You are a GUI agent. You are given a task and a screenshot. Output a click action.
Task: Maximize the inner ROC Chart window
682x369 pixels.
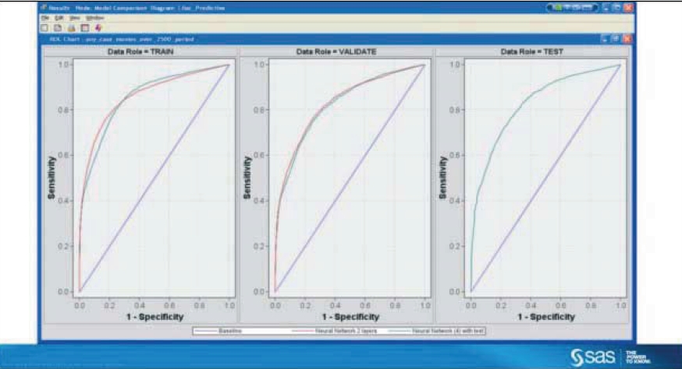pyautogui.click(x=615, y=38)
